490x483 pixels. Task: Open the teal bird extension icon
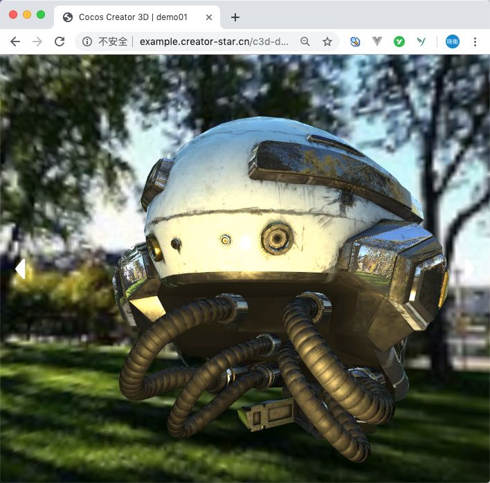click(421, 42)
